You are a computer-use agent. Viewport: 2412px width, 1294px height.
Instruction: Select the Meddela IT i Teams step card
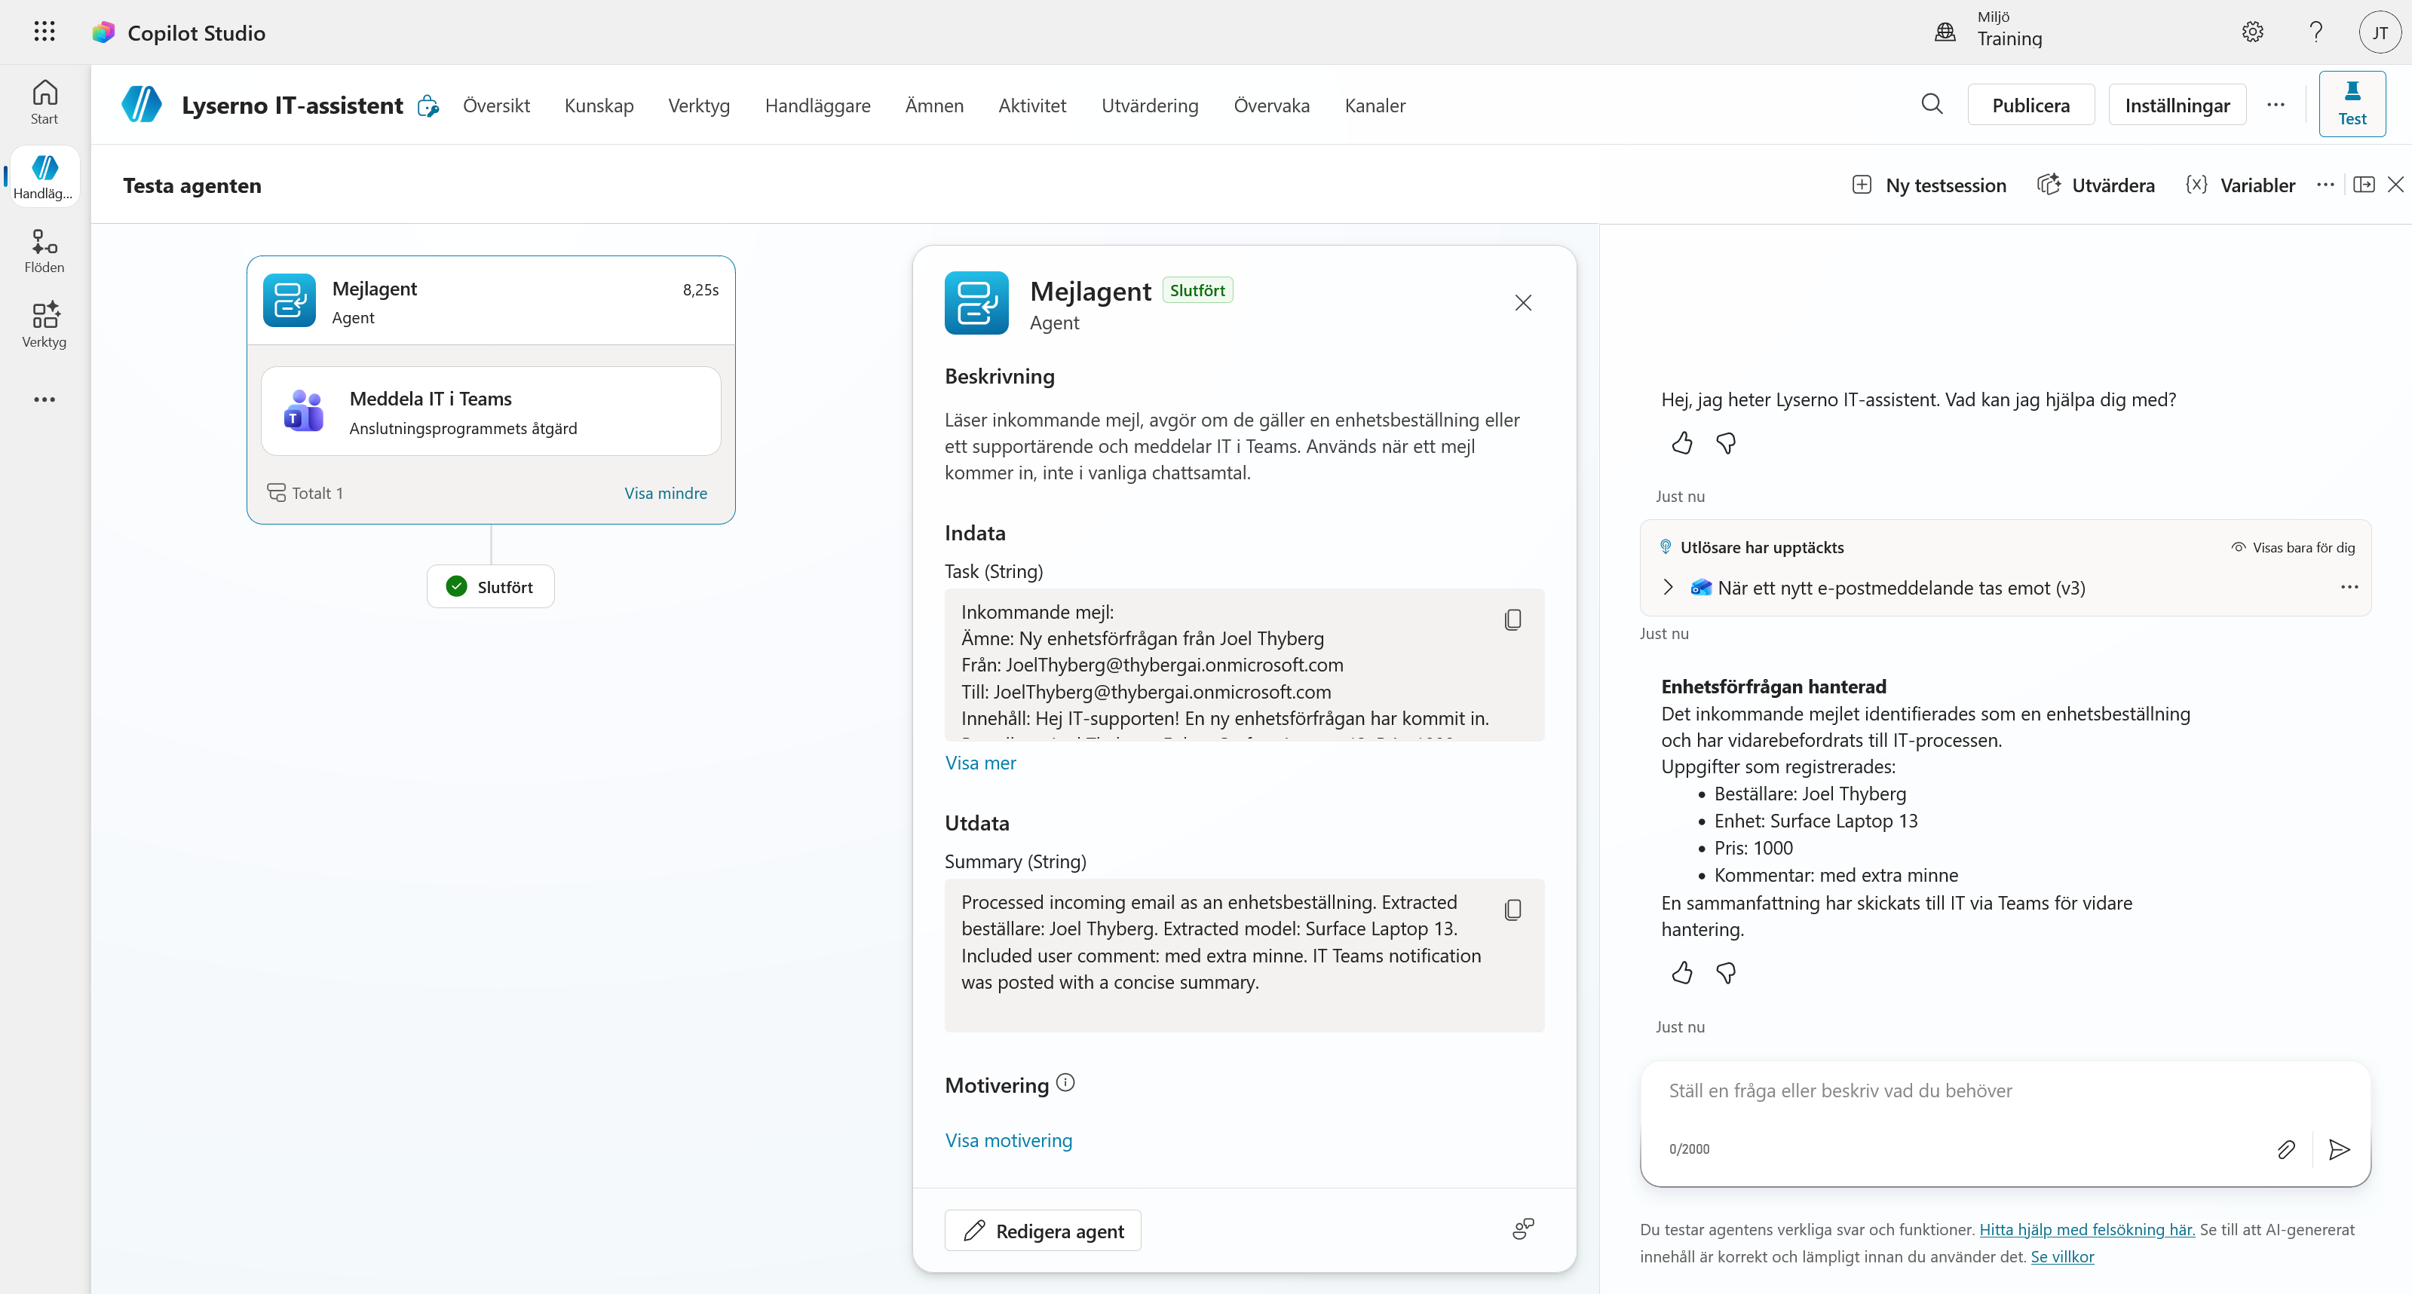coord(491,411)
